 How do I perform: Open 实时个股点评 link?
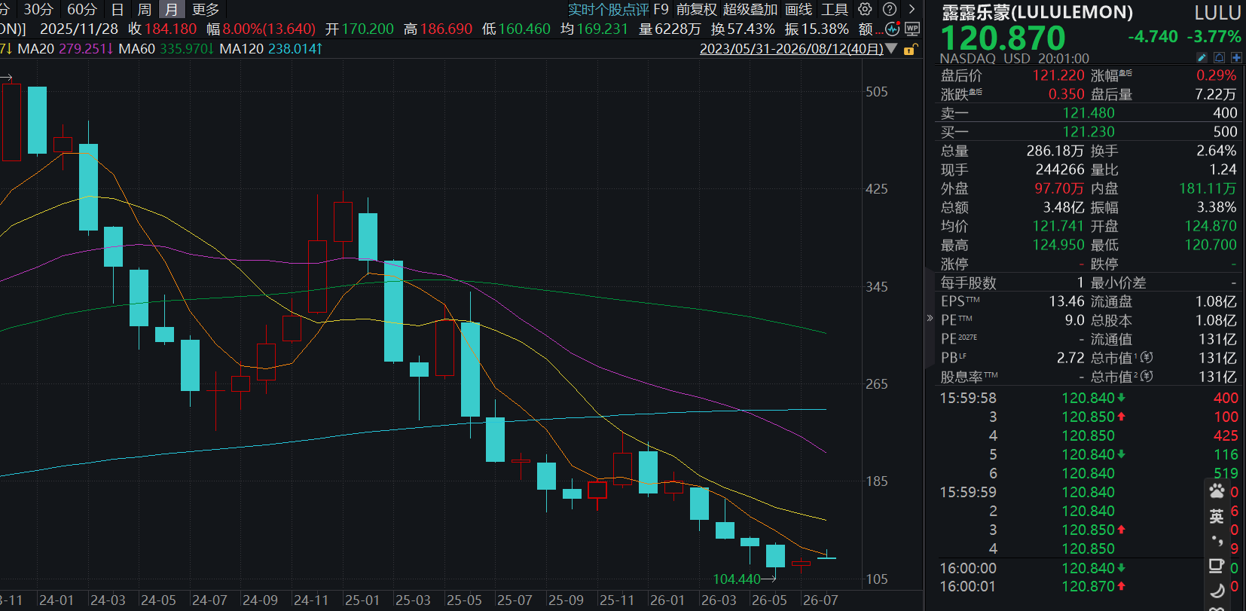[609, 9]
